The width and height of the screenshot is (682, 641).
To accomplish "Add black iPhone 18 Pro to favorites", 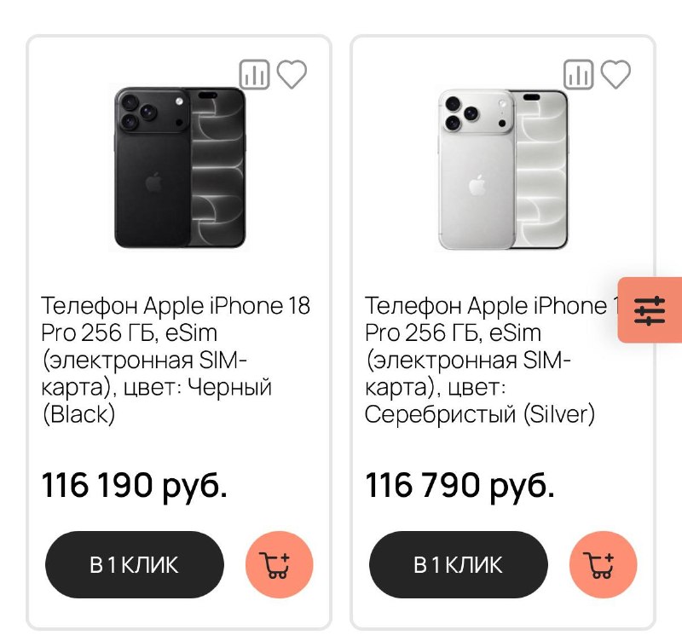I will (292, 74).
